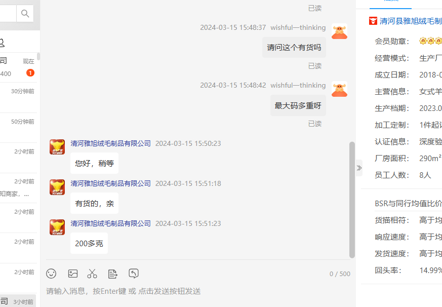Open chat history icon in toolbar
The width and height of the screenshot is (442, 307).
(134, 273)
